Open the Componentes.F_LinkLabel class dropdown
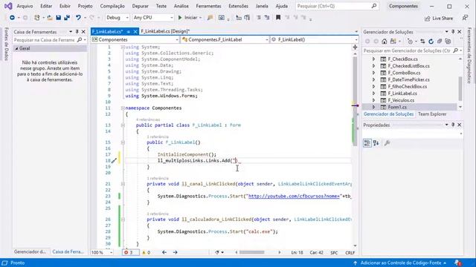The image size is (476, 267). click(225, 39)
